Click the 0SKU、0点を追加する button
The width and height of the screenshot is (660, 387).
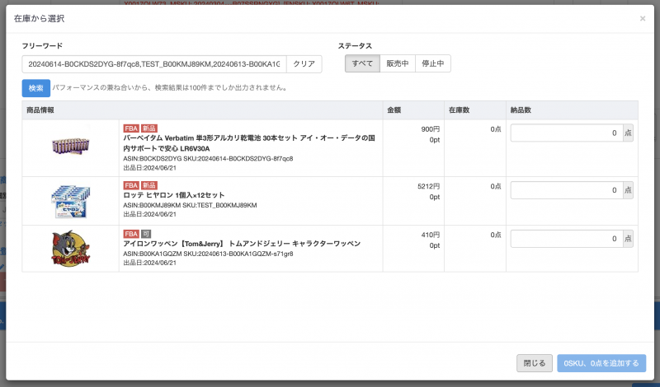click(601, 363)
